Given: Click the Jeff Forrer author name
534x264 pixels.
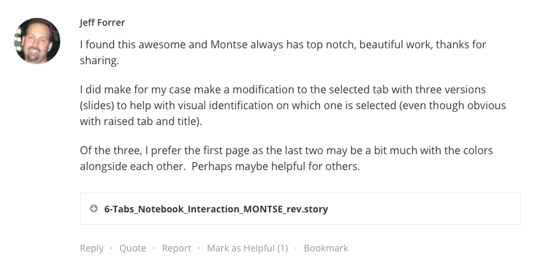Looking at the screenshot, I should (x=102, y=22).
